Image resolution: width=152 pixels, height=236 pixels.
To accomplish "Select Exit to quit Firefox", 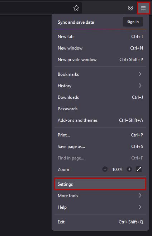I will coord(100,222).
